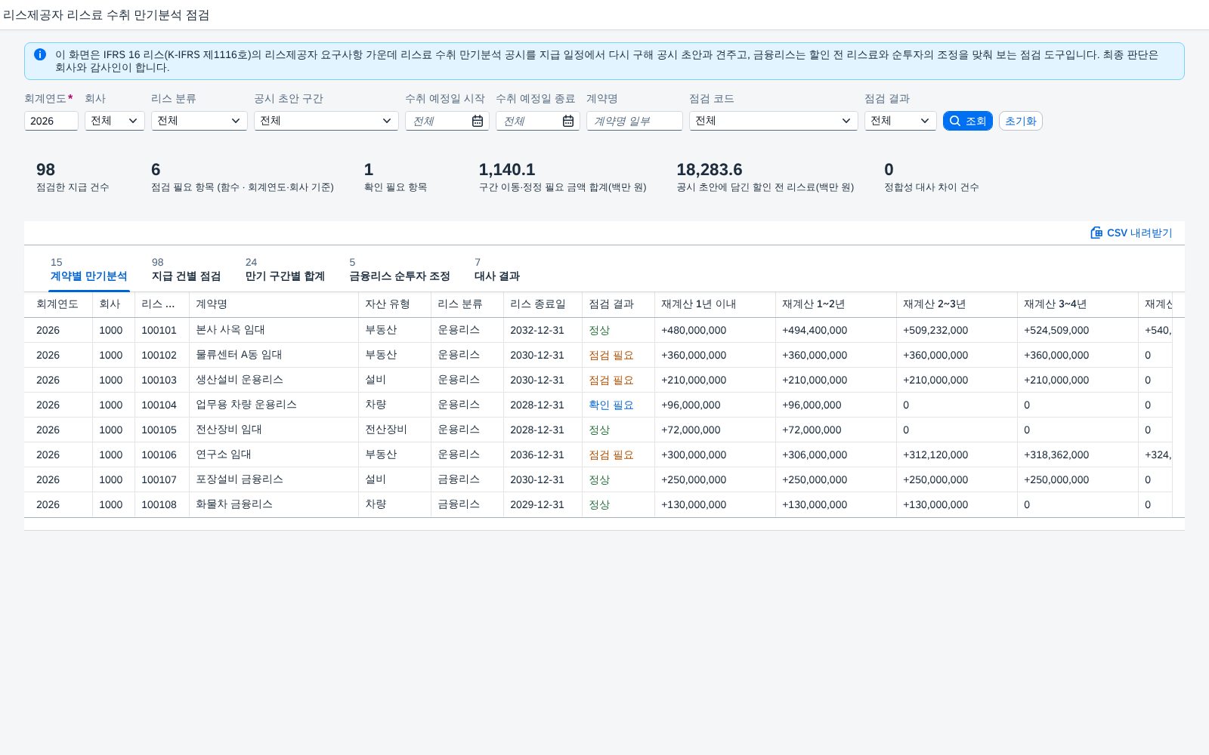Download data via CSV 내려받기
Viewport: 1209px width, 755px height.
1131,233
